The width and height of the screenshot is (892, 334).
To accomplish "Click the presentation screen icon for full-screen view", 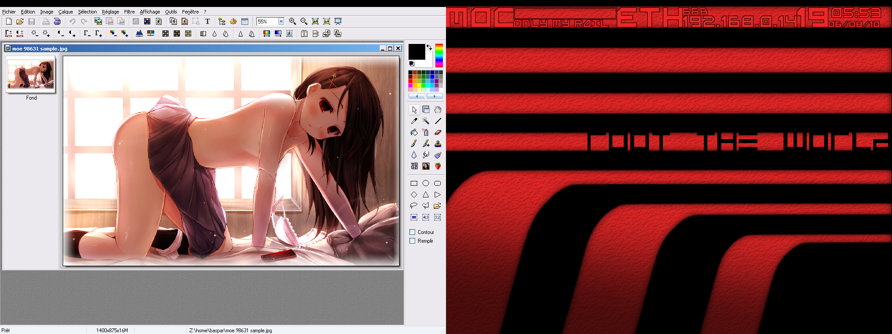I will [338, 21].
